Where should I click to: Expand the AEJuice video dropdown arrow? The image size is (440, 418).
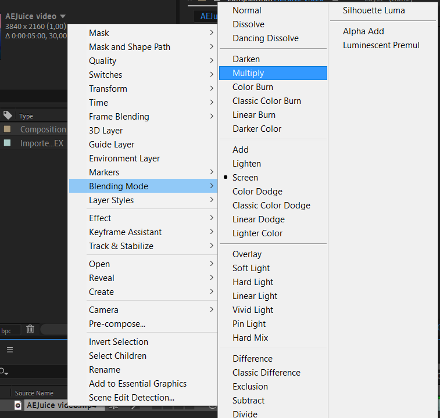click(x=63, y=16)
